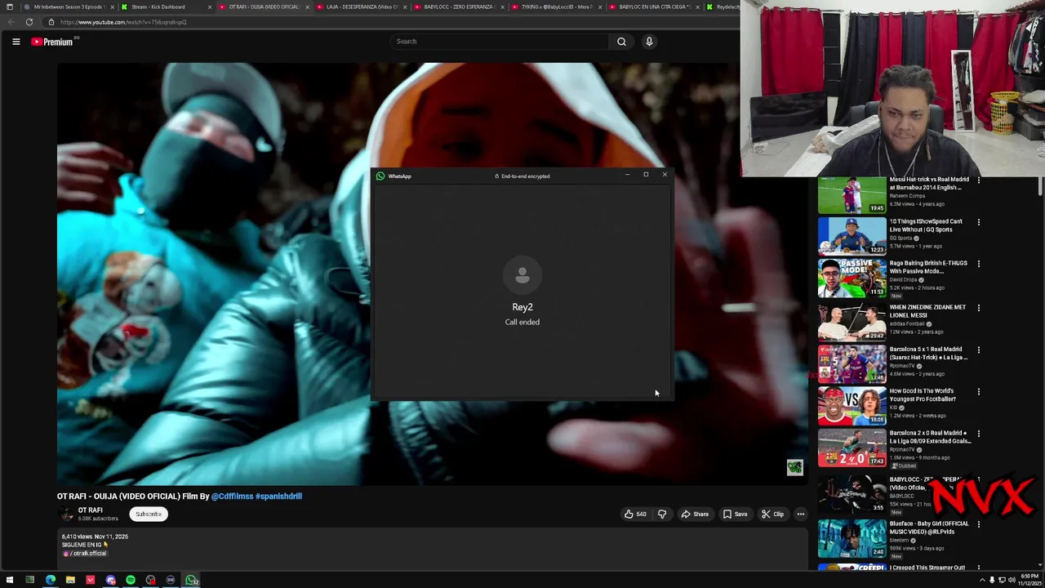Open How Good Is The World's Youngest title
Screen dimensions: 1045x588
click(x=923, y=395)
